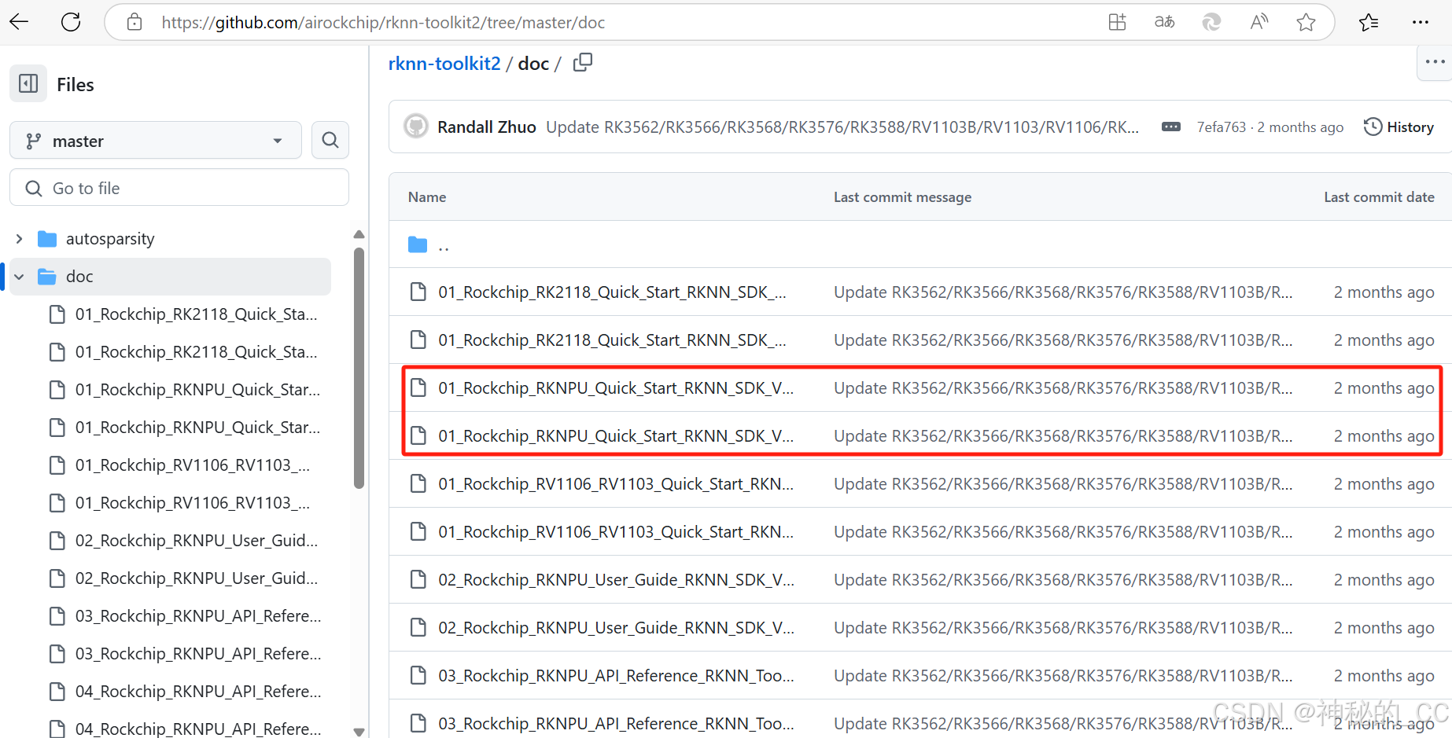Image resolution: width=1452 pixels, height=738 pixels.
Task: Click file tree scrollbar down arrow
Action: tap(359, 732)
